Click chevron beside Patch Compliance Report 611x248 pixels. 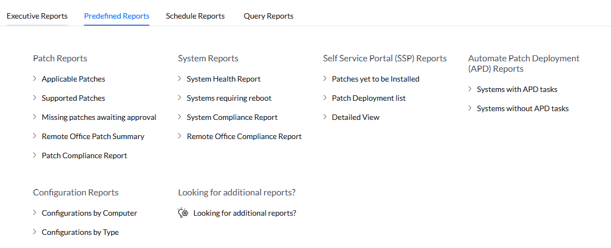click(x=35, y=155)
